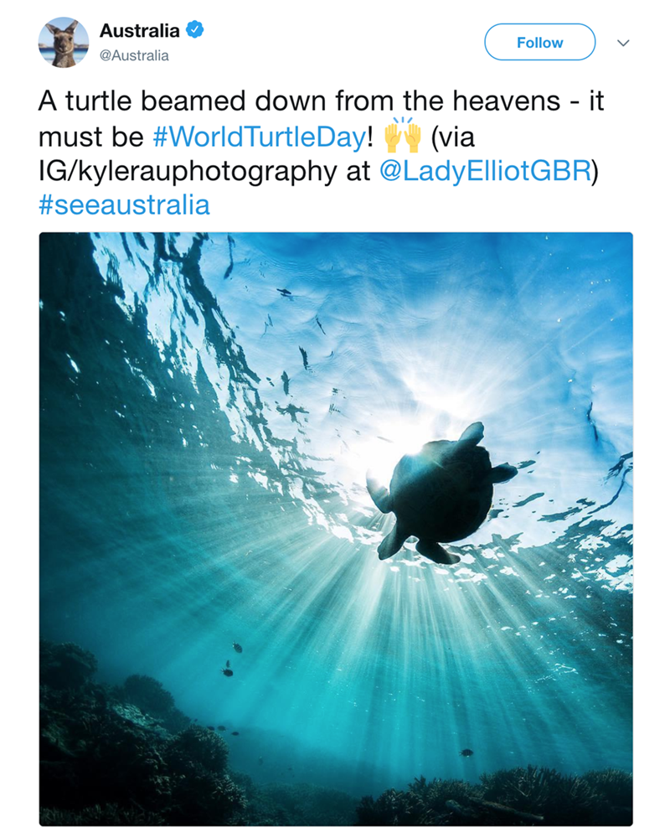
Task: Click the pair of small fish in photo
Action: 231,660
